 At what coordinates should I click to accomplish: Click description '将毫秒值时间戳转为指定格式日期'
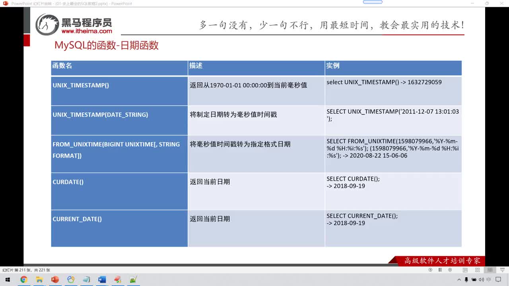pyautogui.click(x=240, y=144)
